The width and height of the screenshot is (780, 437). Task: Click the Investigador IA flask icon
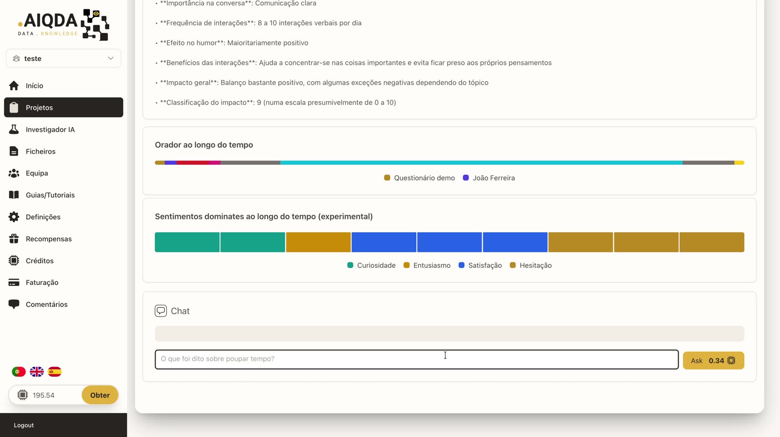coord(14,129)
